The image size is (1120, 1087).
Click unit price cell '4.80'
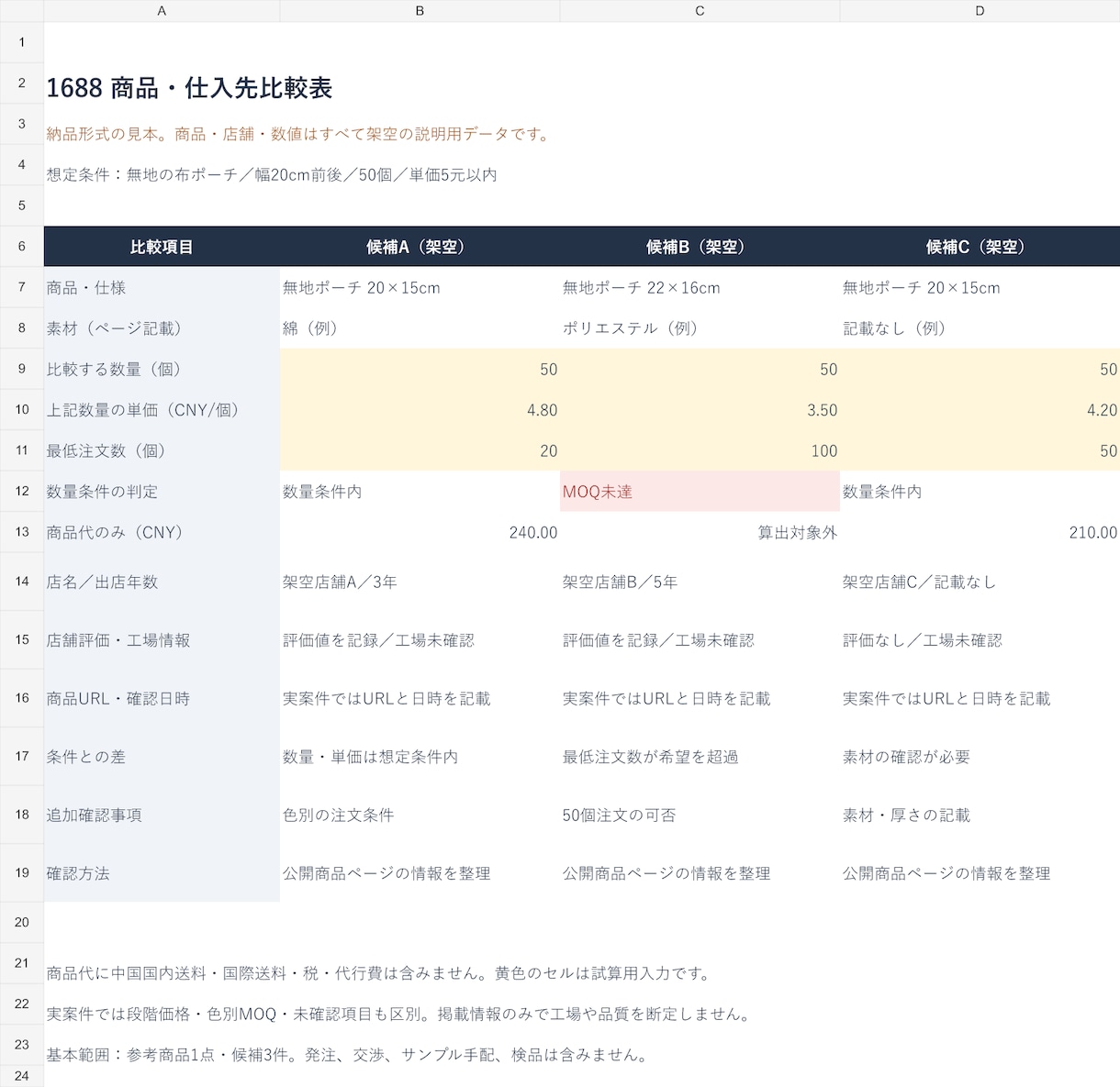420,409
